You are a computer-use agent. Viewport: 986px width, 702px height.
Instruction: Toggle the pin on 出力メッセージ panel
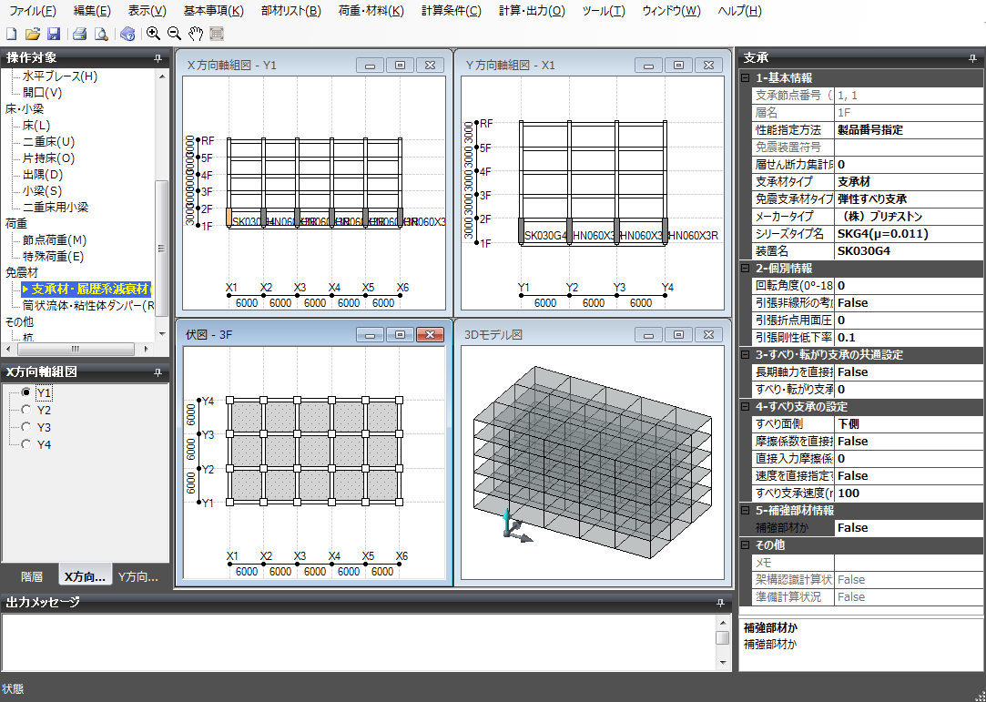tap(721, 604)
